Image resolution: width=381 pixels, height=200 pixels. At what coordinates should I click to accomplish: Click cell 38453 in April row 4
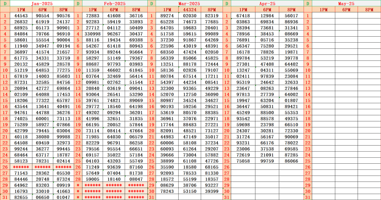[267, 34]
